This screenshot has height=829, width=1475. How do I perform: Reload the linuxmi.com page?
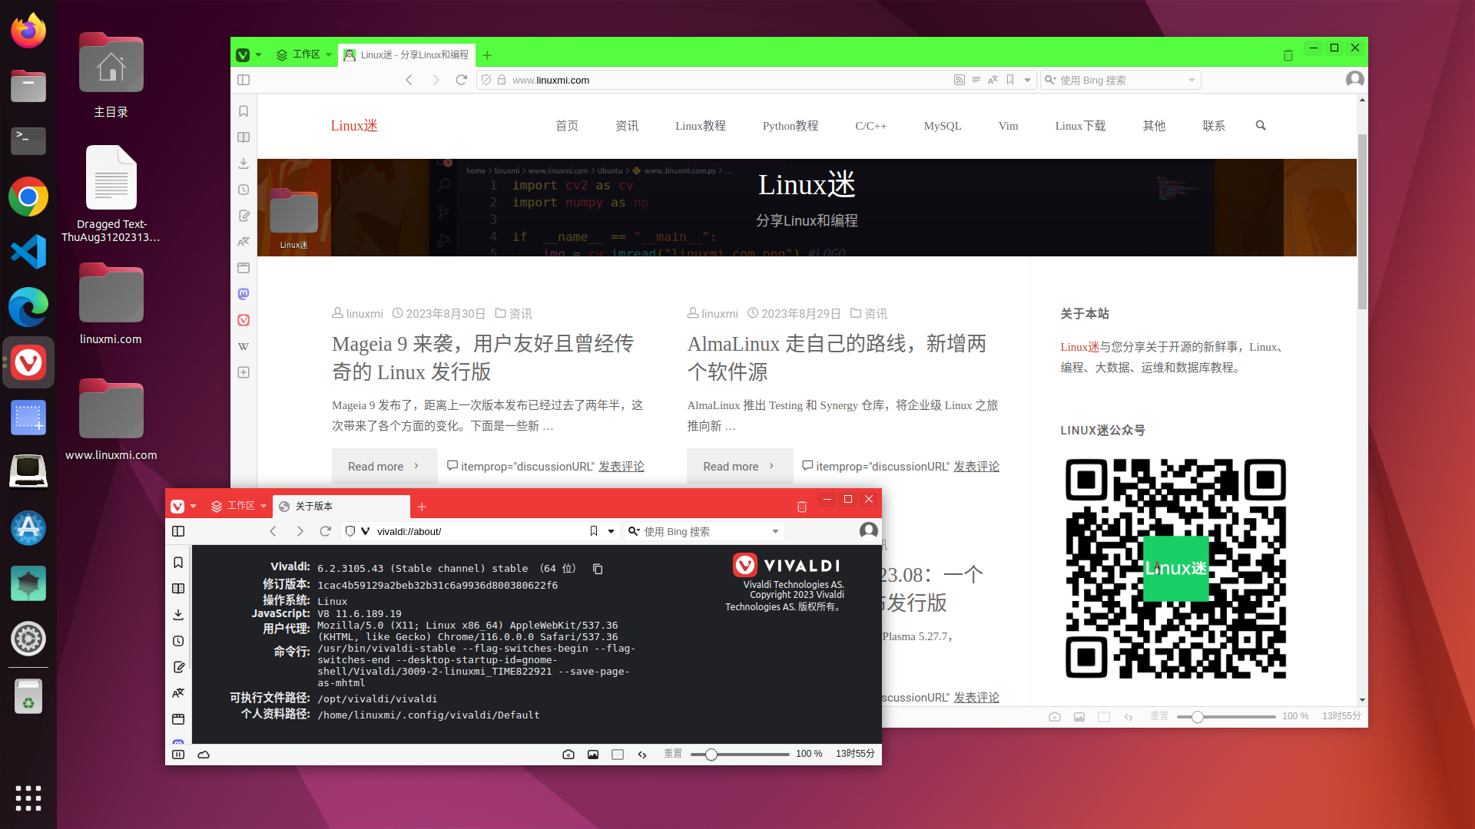pyautogui.click(x=461, y=80)
